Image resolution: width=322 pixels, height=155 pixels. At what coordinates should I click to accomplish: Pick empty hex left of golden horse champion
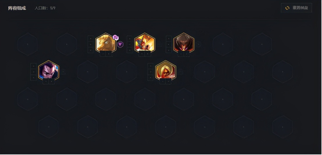pyautogui.click(x=67, y=44)
